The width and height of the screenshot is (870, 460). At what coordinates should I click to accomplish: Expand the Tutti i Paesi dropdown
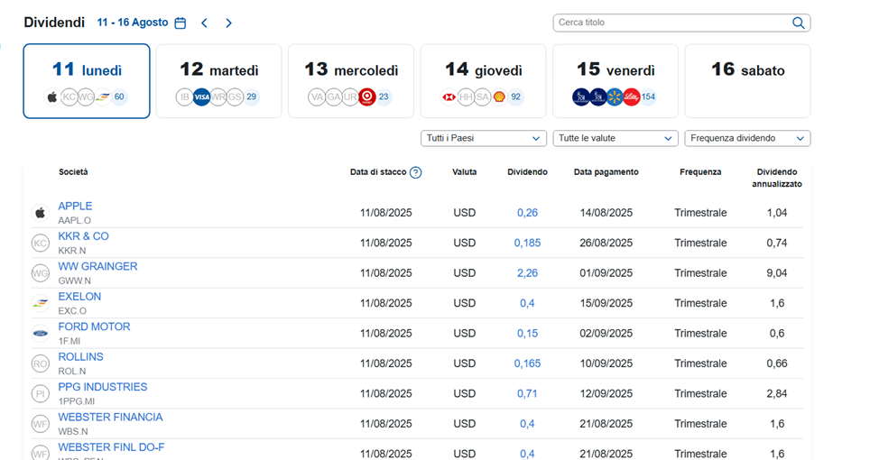pyautogui.click(x=483, y=138)
